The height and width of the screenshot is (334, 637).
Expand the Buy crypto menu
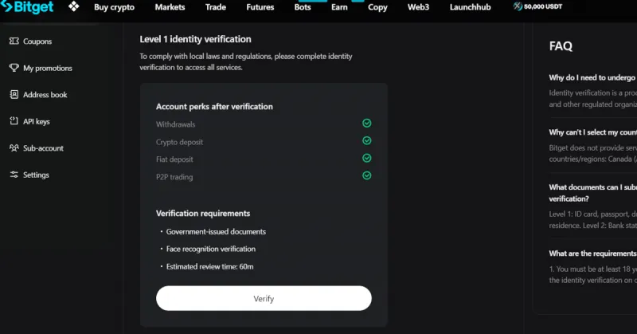click(x=114, y=7)
